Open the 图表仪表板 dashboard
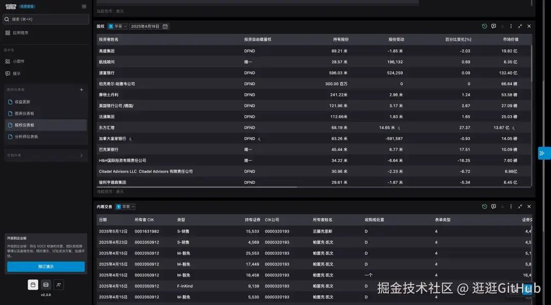 pyautogui.click(x=46, y=114)
